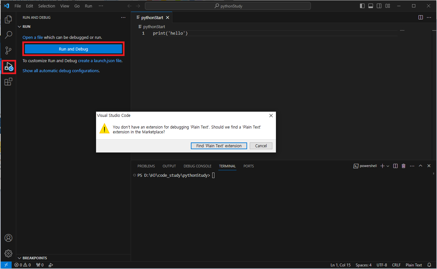Switch to the PORTS tab
The image size is (437, 269).
tap(249, 166)
